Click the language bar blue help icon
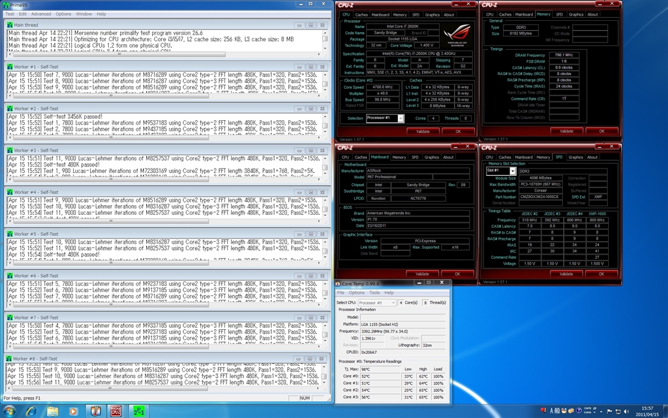Screen dimensions: 668x418 579,411
